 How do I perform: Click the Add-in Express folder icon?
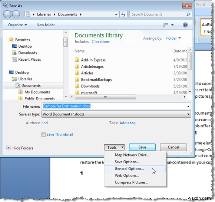[77, 60]
